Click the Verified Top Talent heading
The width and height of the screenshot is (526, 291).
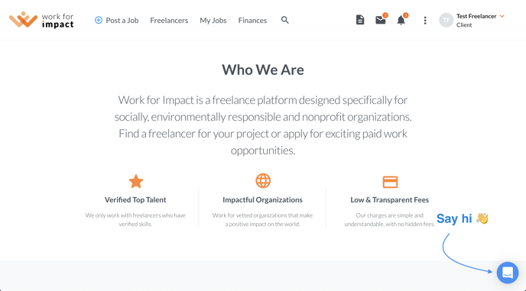pyautogui.click(x=135, y=200)
